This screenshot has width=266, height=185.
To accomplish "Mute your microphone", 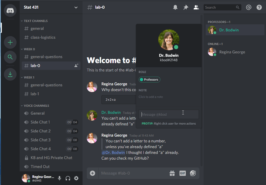I will pyautogui.click(x=59, y=178).
